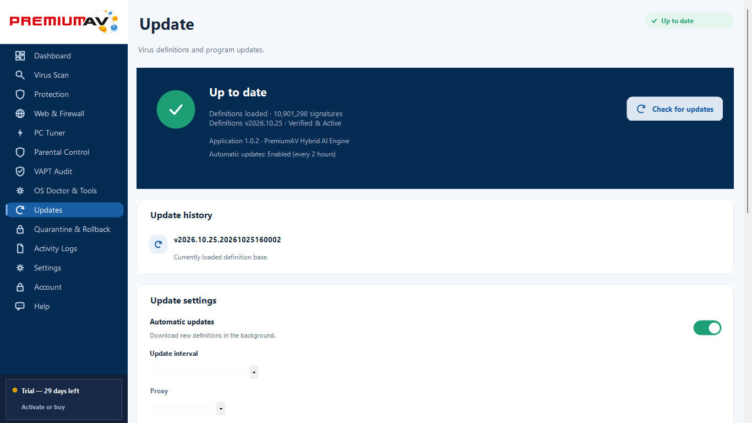Click the Update settings heading
Screen dimensions: 752x423
coord(183,301)
